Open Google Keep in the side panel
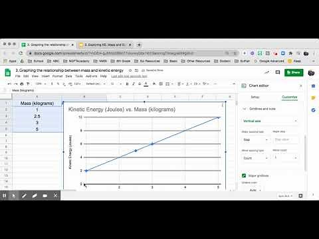The image size is (319, 239). 313,98
